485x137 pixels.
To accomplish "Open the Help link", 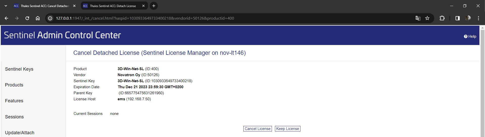I will [x=470, y=36].
